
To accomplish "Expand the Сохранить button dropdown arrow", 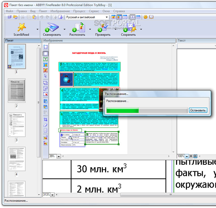I will click(x=141, y=29).
